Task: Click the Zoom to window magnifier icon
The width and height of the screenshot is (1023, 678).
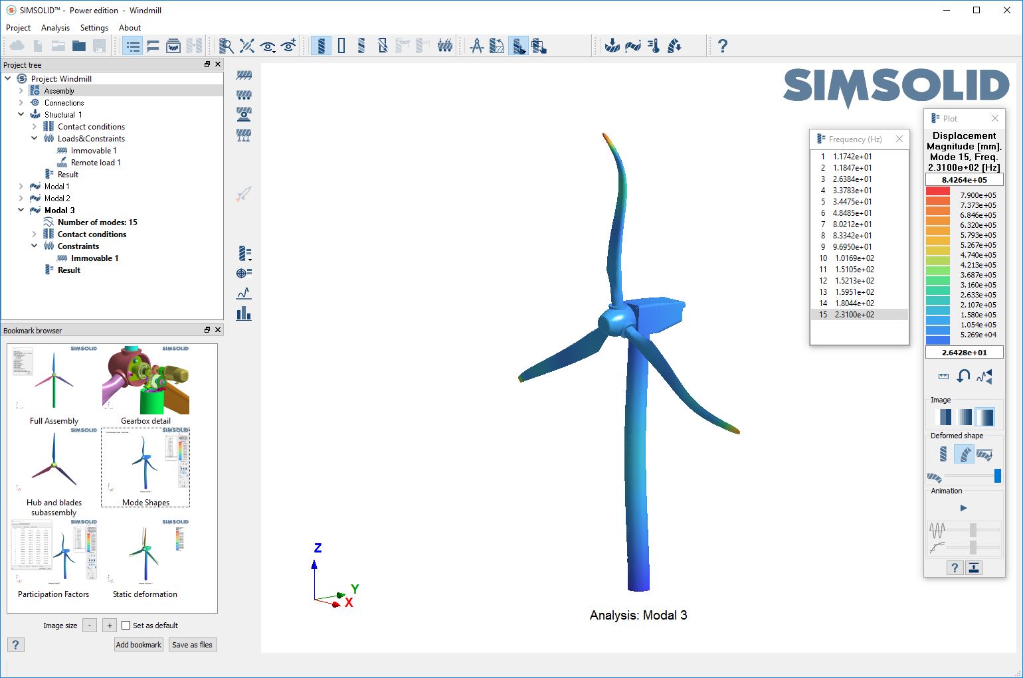Action: pos(227,46)
